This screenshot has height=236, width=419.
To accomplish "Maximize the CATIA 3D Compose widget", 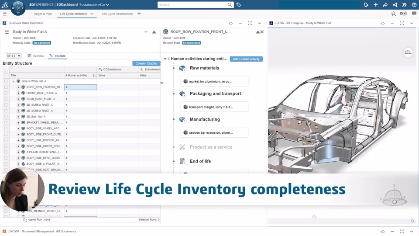I will (402, 23).
